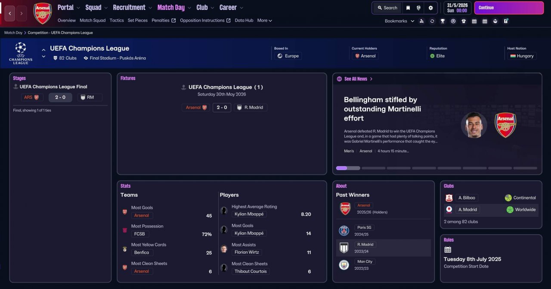The image size is (551, 289).
Task: Click the round badge bookmark icon
Action: [453, 21]
